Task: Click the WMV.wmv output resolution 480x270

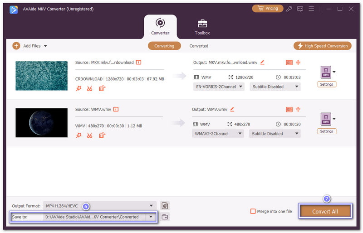Action: 242,125
